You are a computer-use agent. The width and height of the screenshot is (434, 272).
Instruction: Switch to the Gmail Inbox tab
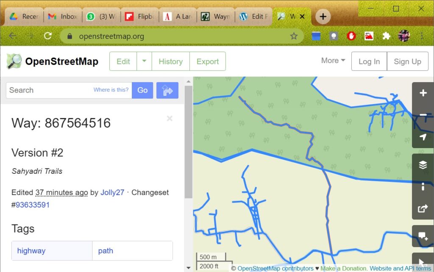[x=63, y=16]
